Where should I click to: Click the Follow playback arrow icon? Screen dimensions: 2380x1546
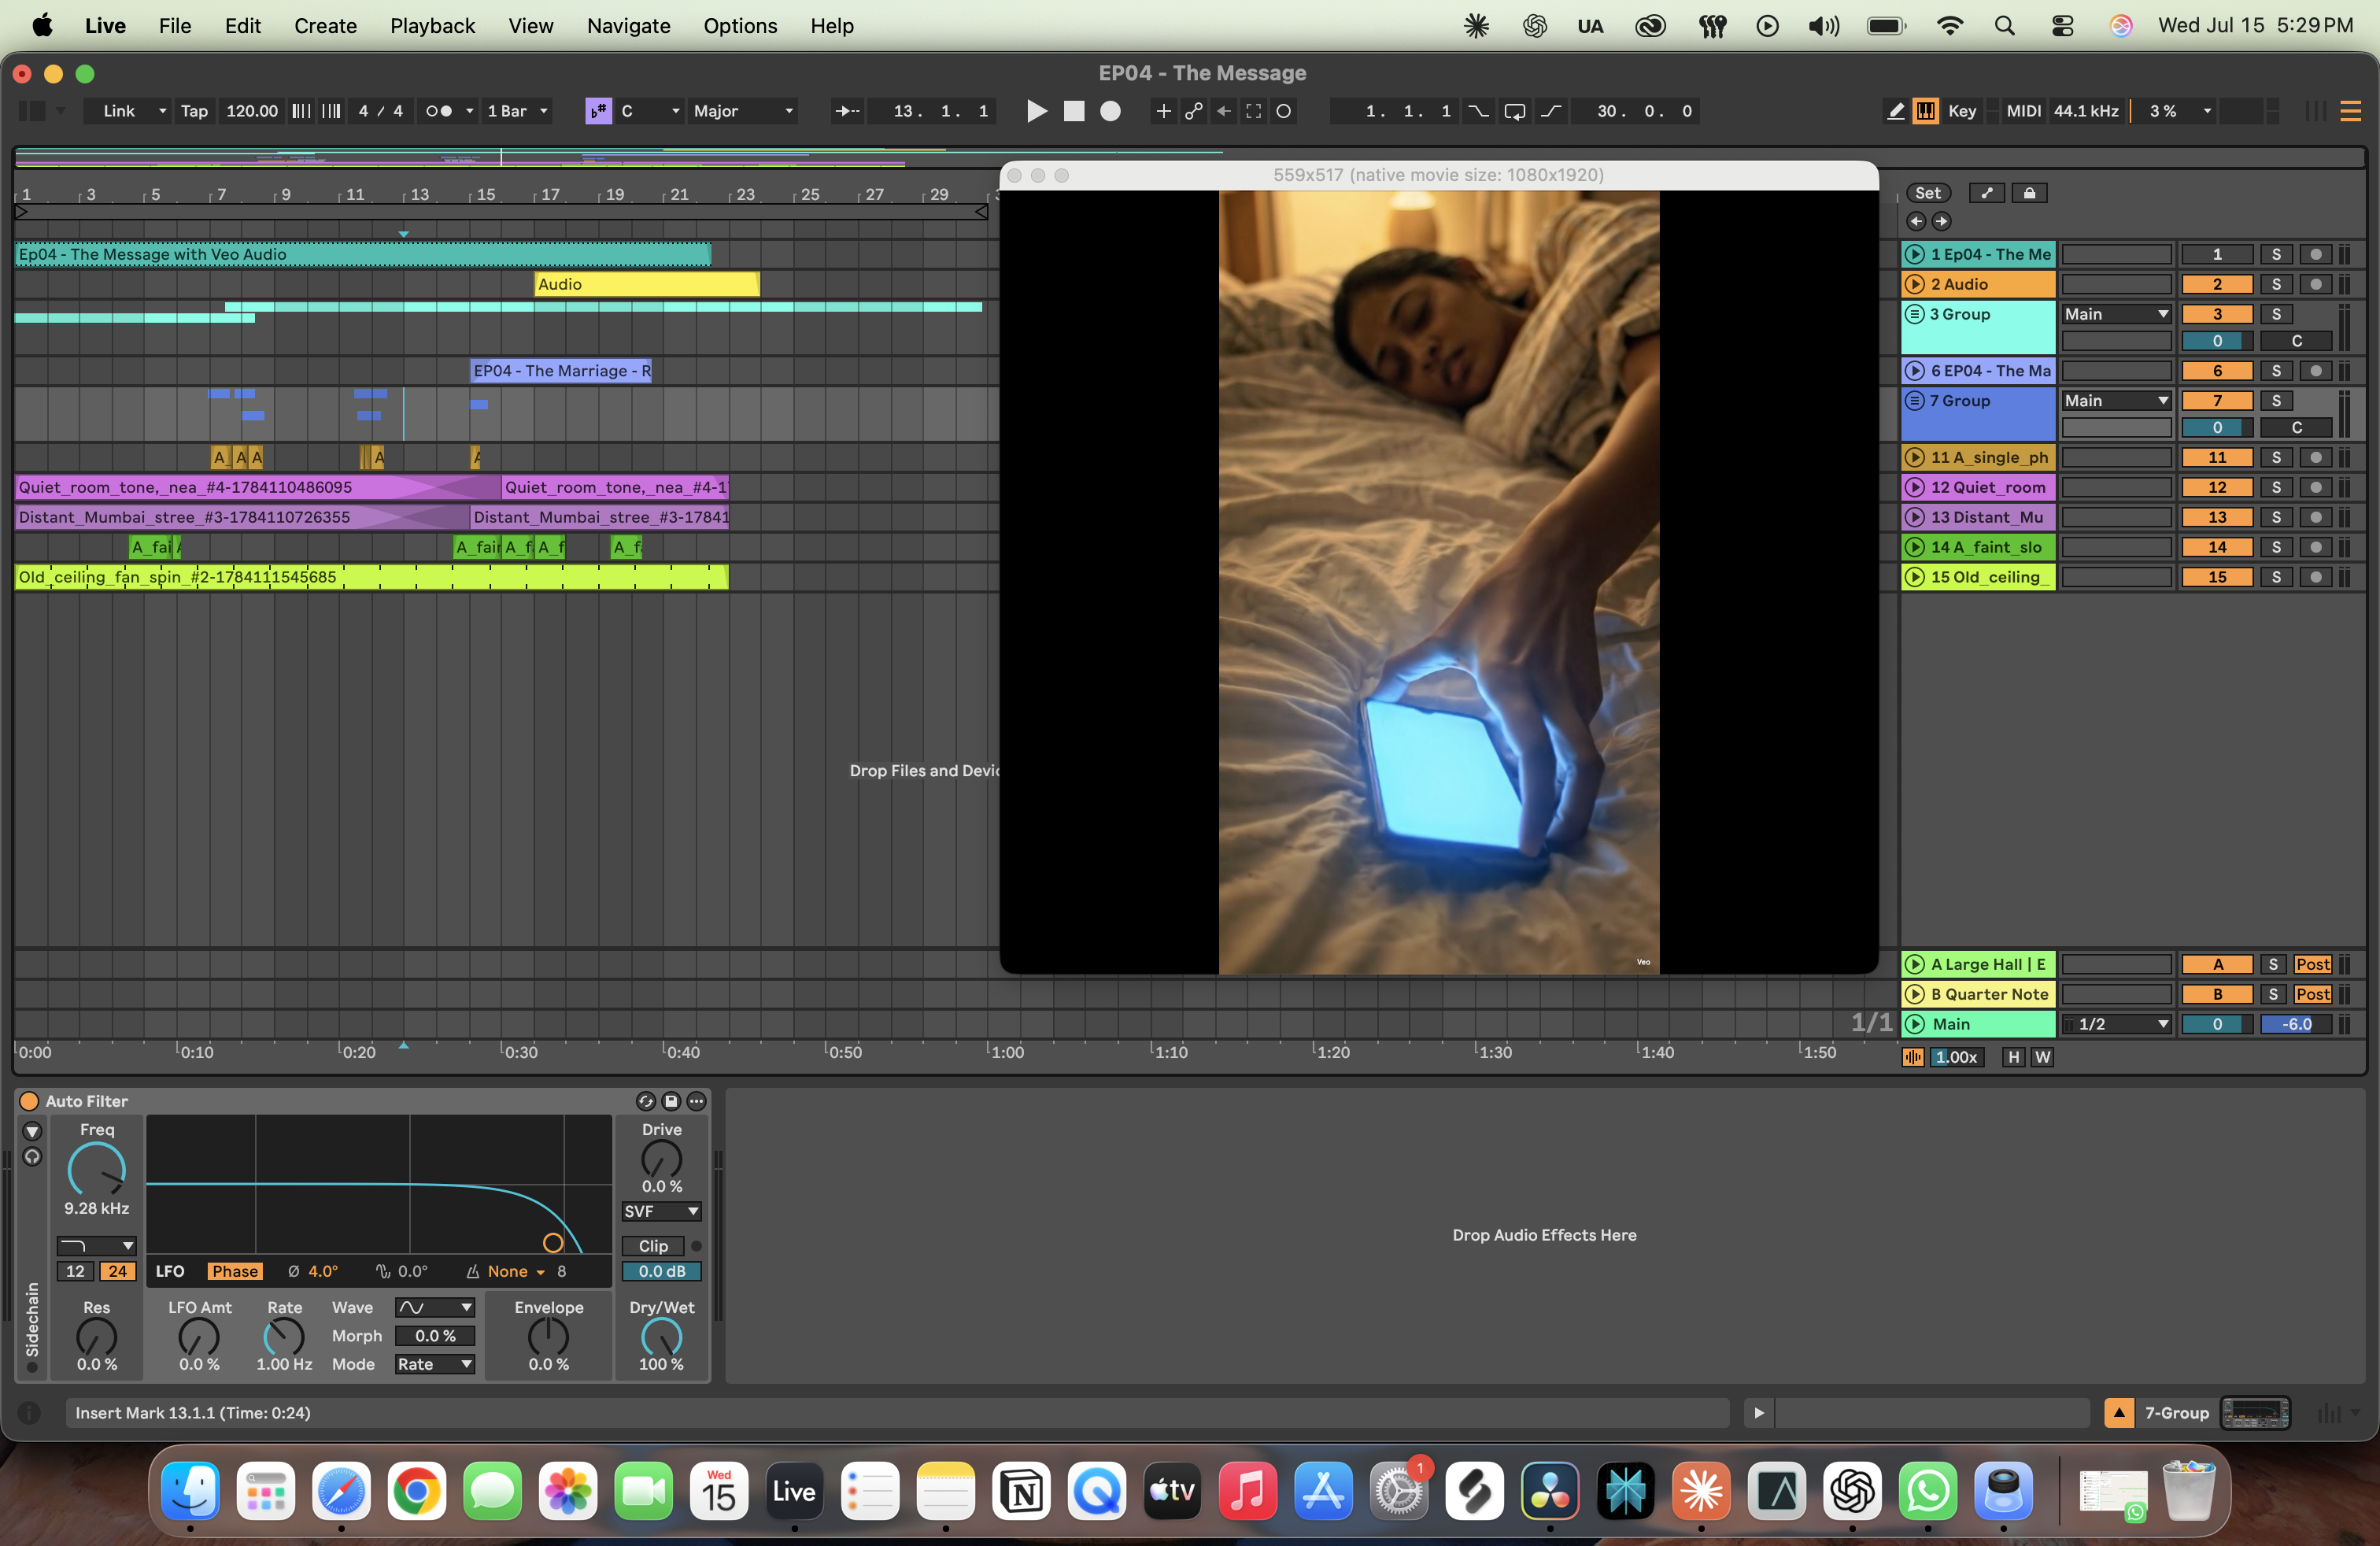[x=847, y=111]
